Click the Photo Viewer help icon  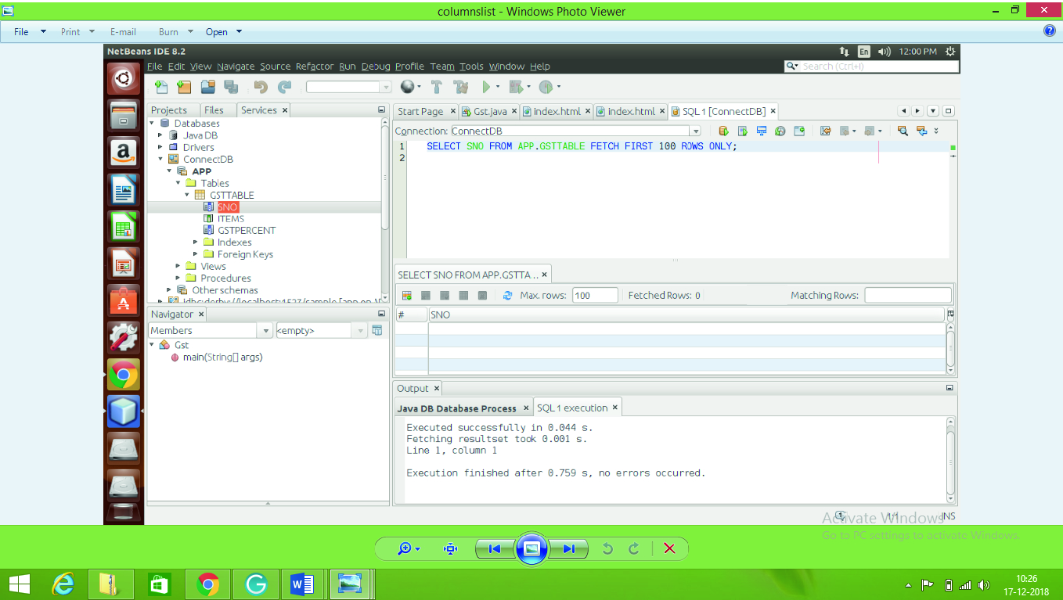point(1050,31)
